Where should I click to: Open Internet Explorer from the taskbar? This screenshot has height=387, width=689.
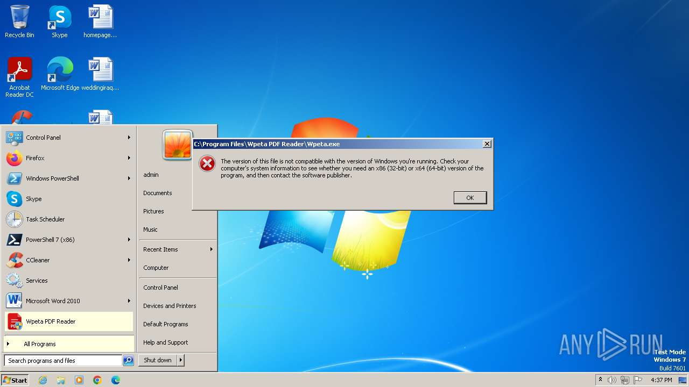[43, 380]
